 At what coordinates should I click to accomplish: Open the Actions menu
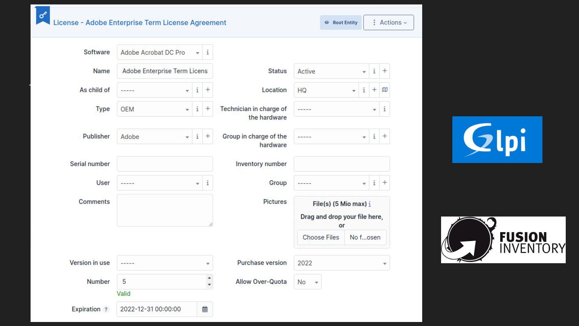tap(389, 23)
